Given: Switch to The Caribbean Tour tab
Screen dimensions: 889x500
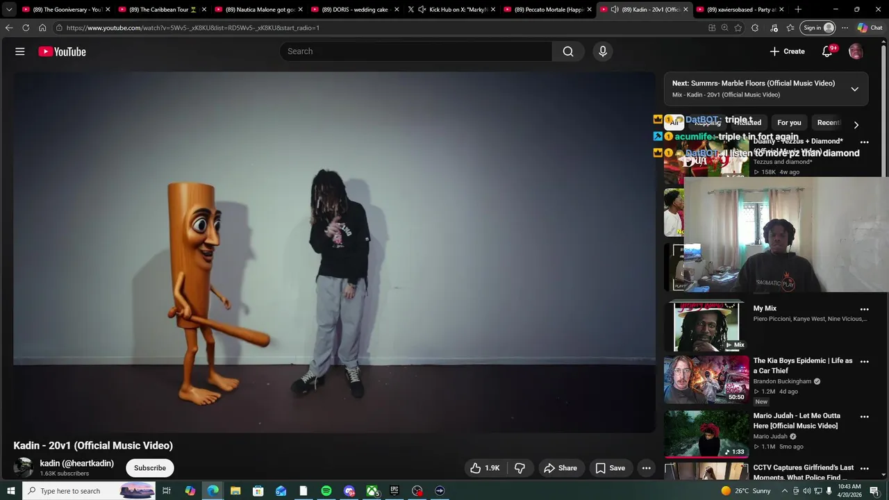Looking at the screenshot, I should (163, 10).
